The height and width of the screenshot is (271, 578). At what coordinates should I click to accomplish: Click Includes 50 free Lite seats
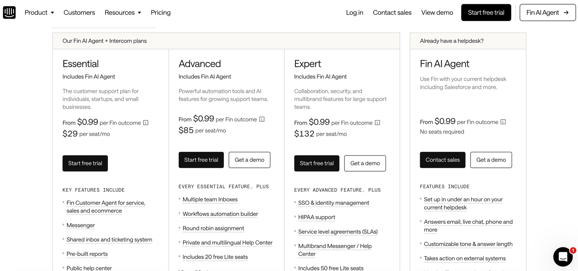click(330, 268)
